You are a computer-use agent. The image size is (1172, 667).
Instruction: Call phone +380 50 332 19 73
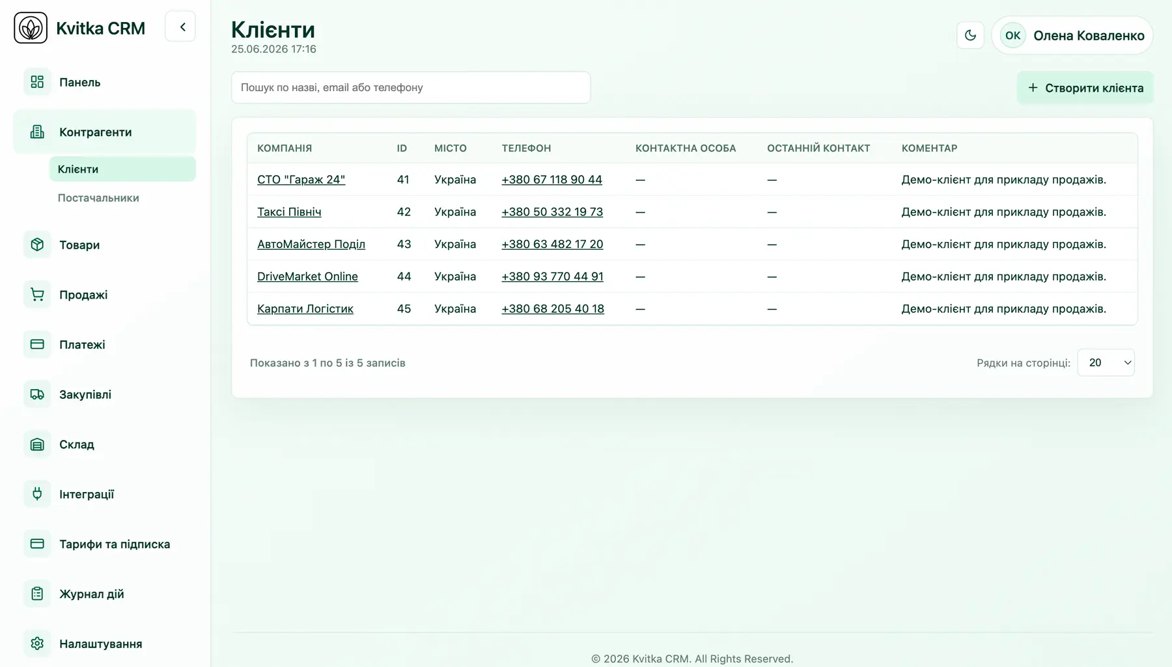pos(552,211)
